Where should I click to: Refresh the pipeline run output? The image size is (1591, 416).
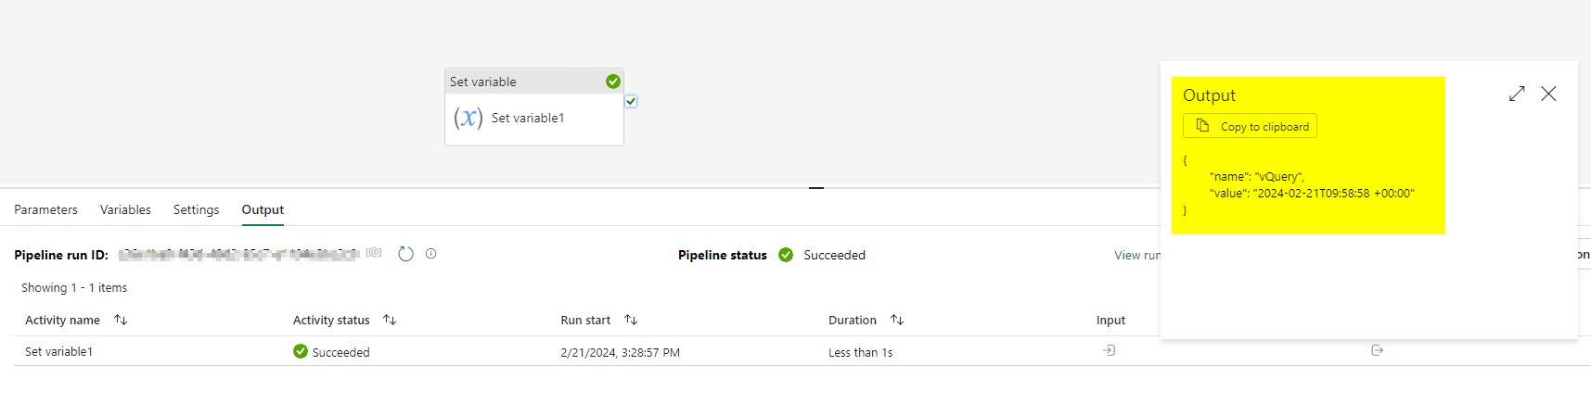405,254
